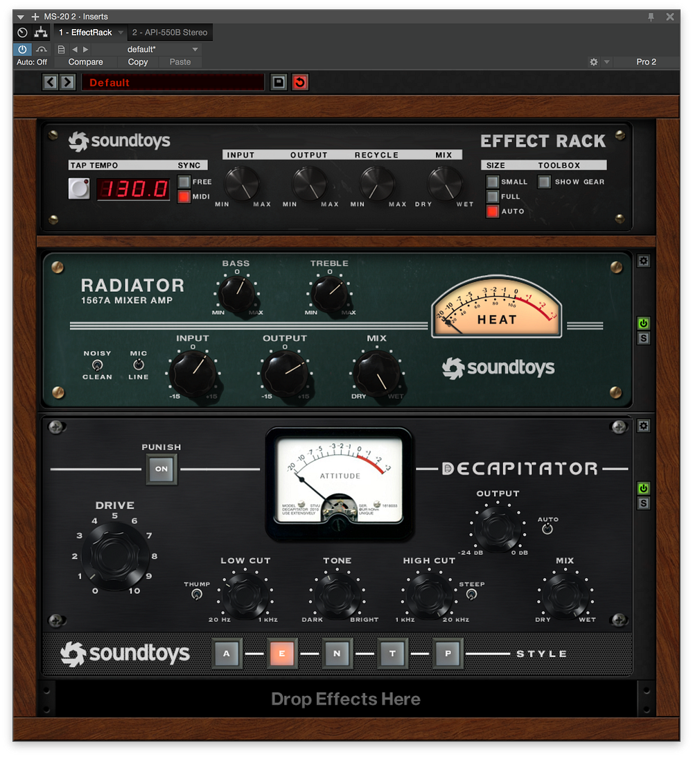Screen dimensions: 693x757
Task: Open the gear settings near Pro 2
Action: point(594,62)
